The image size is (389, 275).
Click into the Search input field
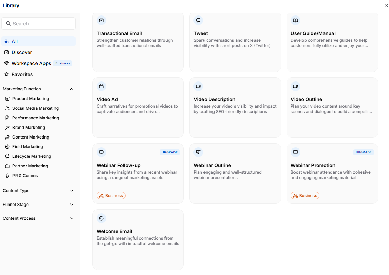click(x=39, y=23)
